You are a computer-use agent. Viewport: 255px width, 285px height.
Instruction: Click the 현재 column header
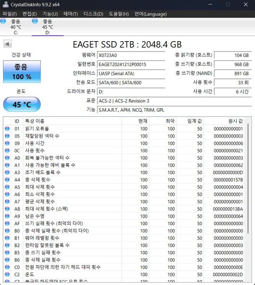pyautogui.click(x=135, y=121)
